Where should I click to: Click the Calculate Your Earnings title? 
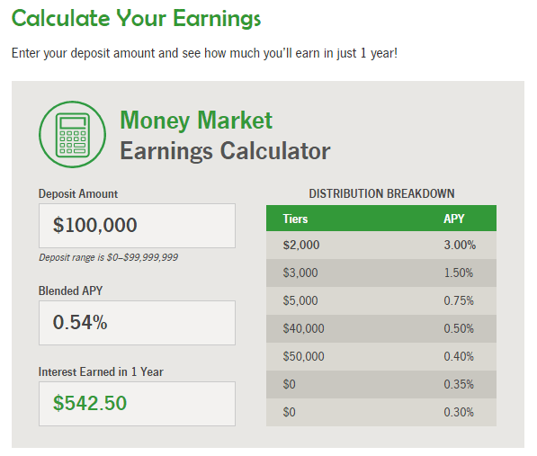[x=137, y=18]
